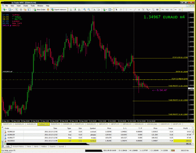Toggle the Terminal panel icon

point(29,9)
